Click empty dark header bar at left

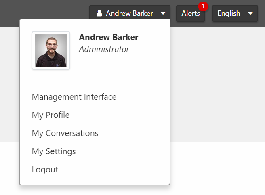[x=40, y=10]
